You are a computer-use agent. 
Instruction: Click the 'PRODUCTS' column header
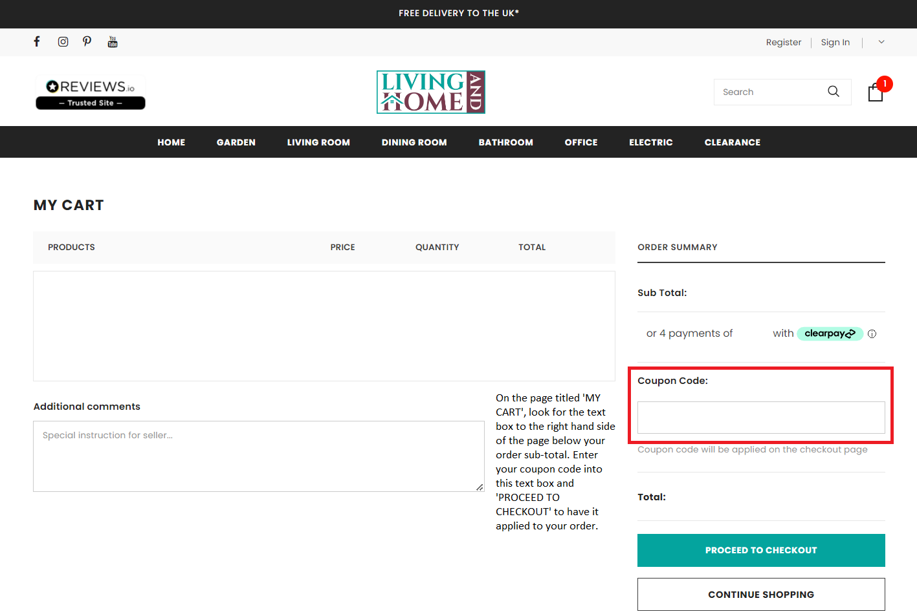(71, 247)
